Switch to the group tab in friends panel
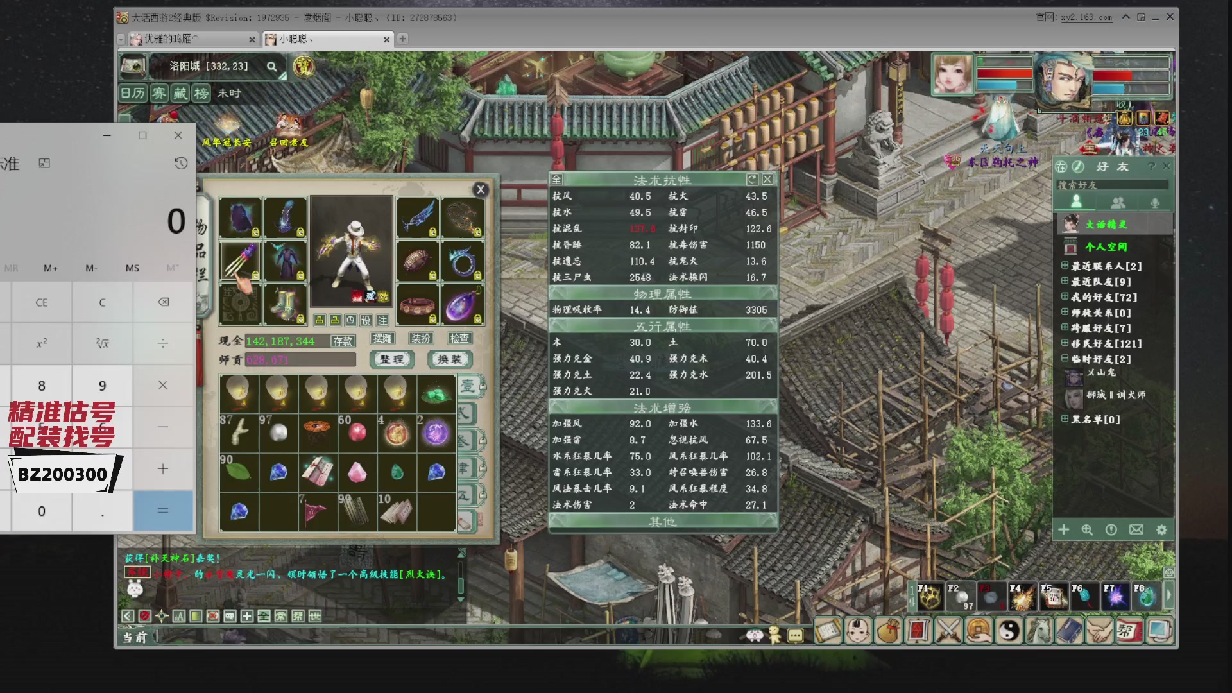Screen dimensions: 1232x693 [1118, 203]
